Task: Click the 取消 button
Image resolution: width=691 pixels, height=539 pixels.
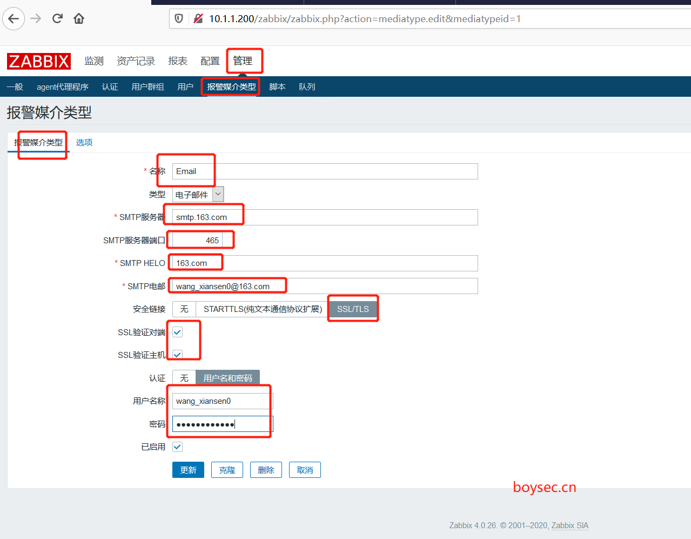Action: click(x=305, y=470)
